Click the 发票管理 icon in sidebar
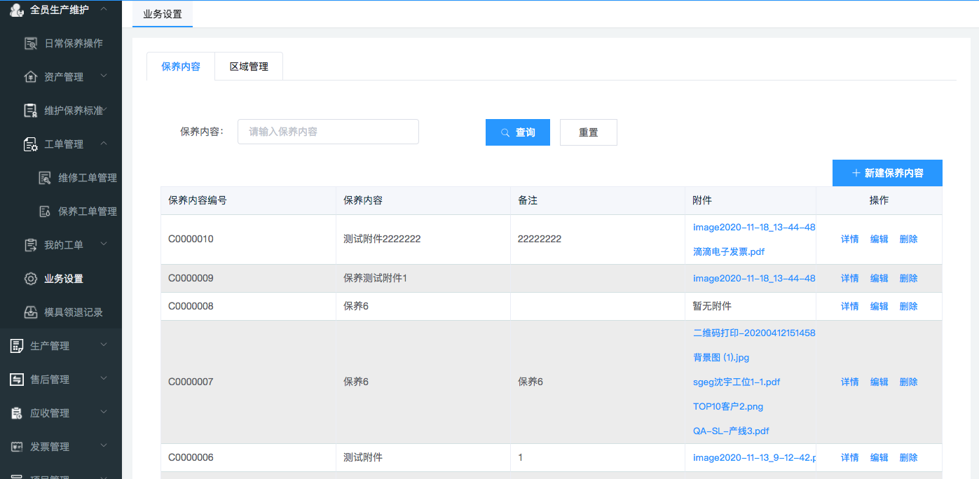This screenshot has width=979, height=479. [17, 447]
